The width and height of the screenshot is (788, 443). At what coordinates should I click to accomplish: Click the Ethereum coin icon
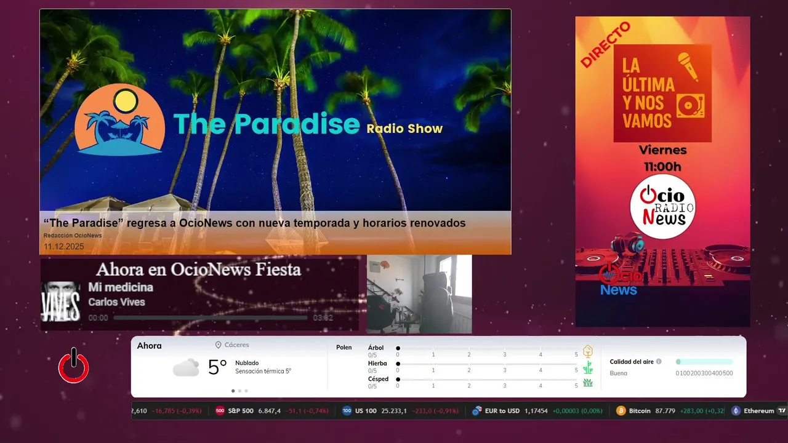[x=736, y=410]
